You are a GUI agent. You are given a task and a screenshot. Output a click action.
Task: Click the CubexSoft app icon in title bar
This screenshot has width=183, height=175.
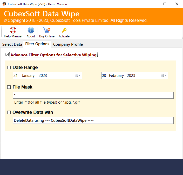click(x=4, y=4)
